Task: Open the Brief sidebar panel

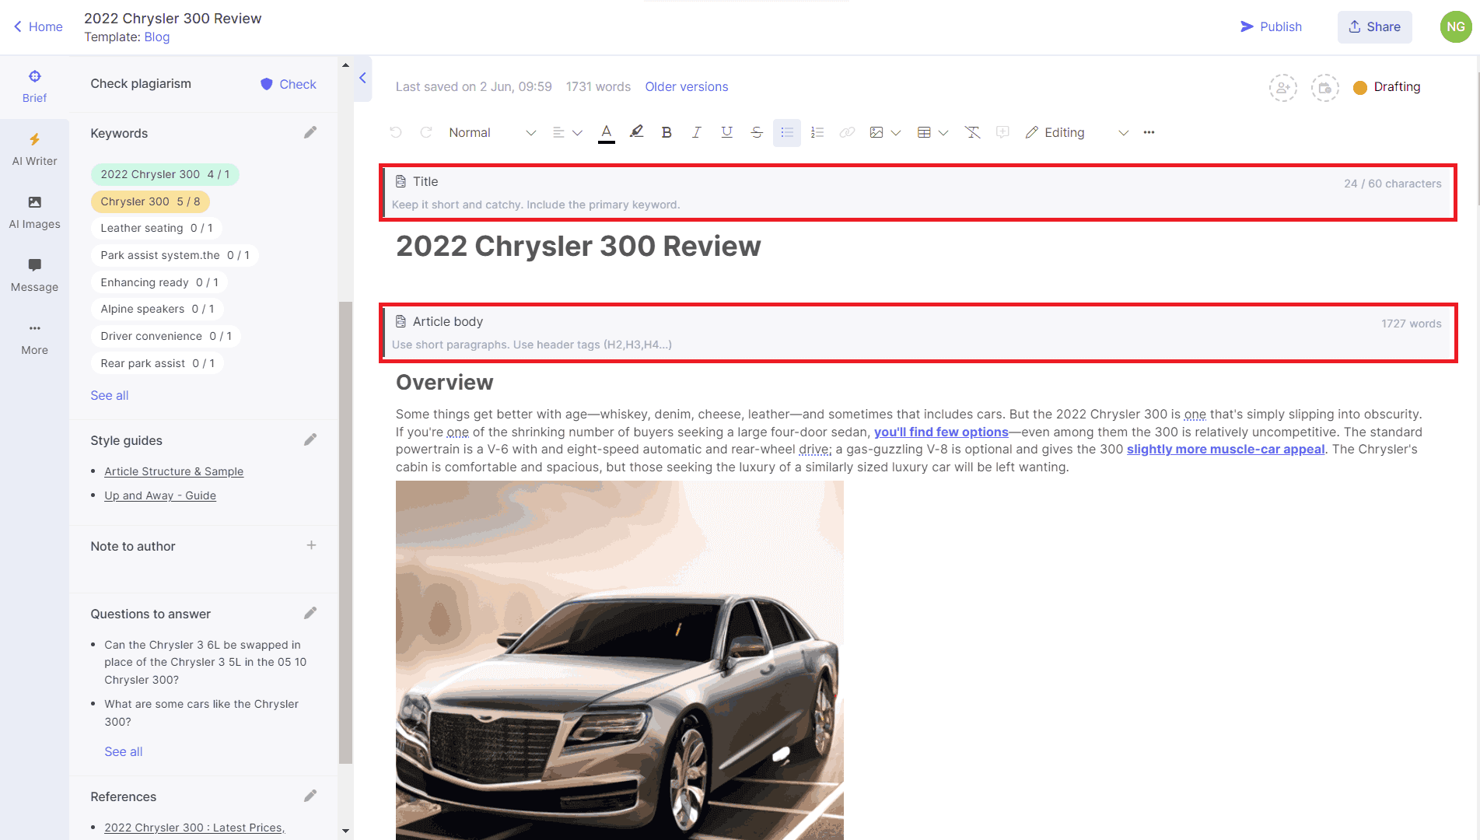Action: click(34, 86)
